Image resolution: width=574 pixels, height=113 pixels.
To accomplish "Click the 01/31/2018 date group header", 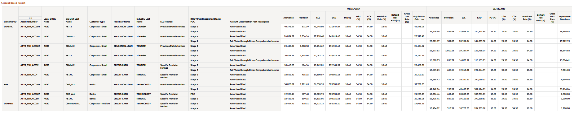I will point(499,9).
